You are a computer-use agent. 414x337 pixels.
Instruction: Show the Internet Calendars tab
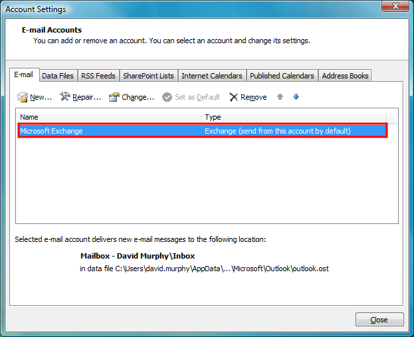tap(211, 76)
